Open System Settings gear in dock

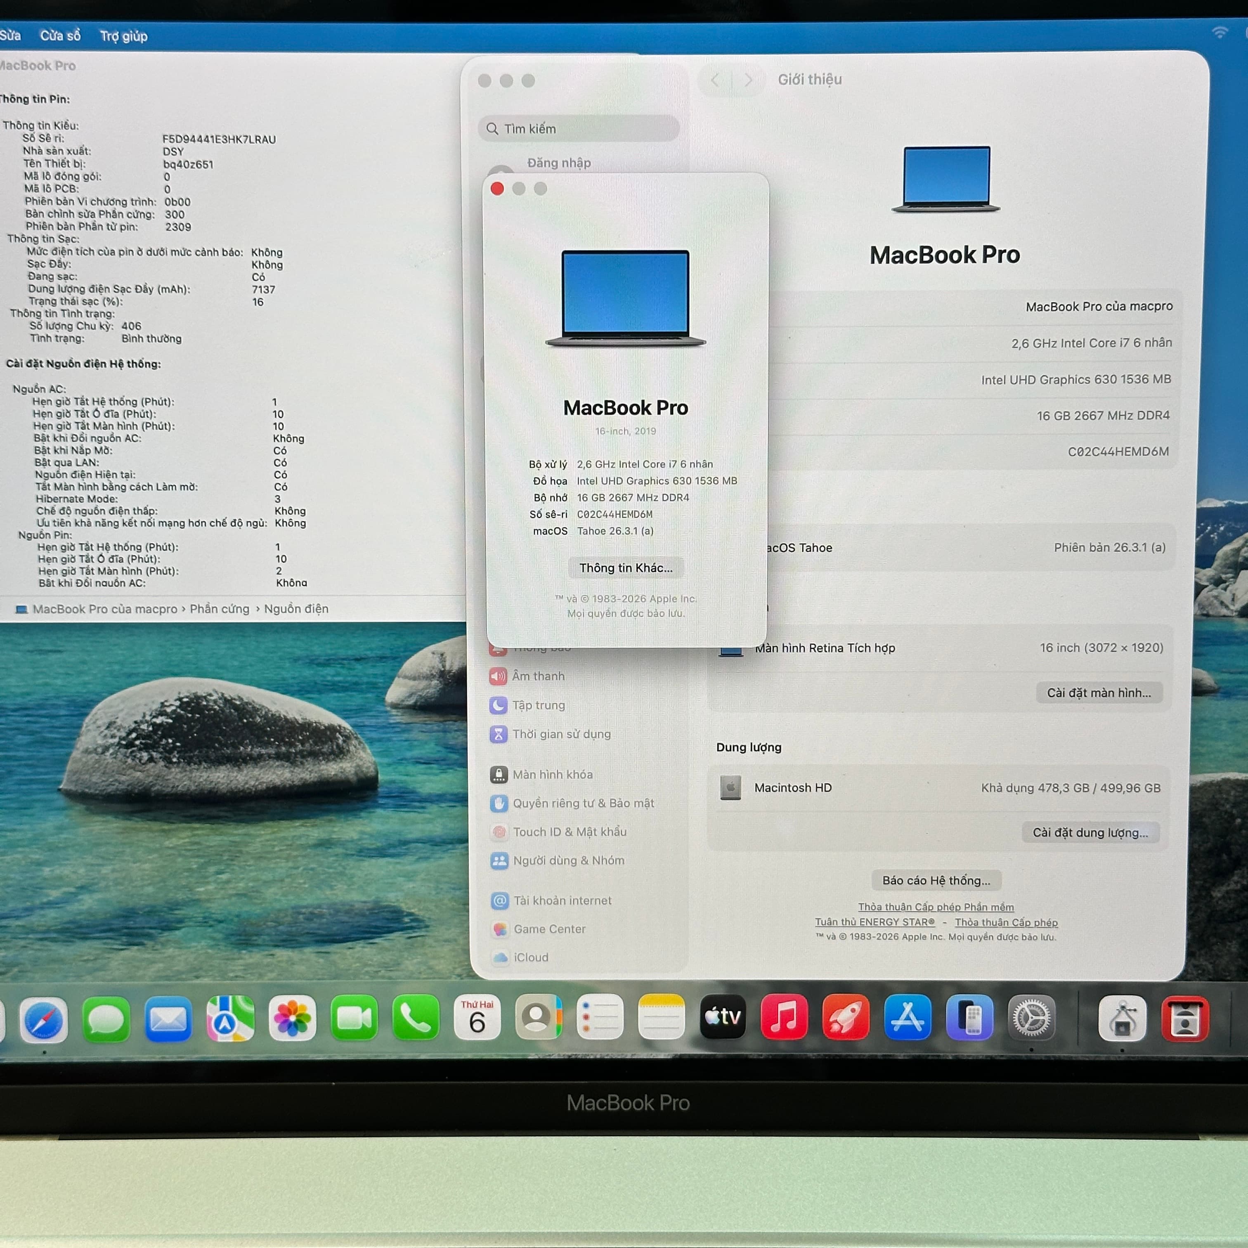pos(1032,1018)
